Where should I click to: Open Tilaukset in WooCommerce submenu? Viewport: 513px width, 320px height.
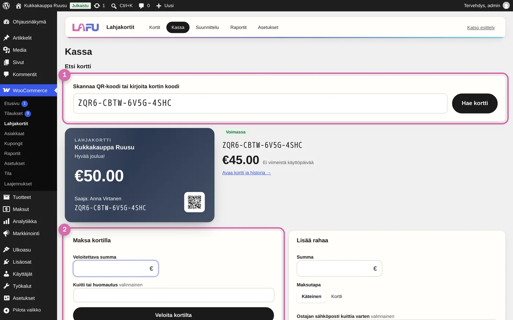pos(14,113)
